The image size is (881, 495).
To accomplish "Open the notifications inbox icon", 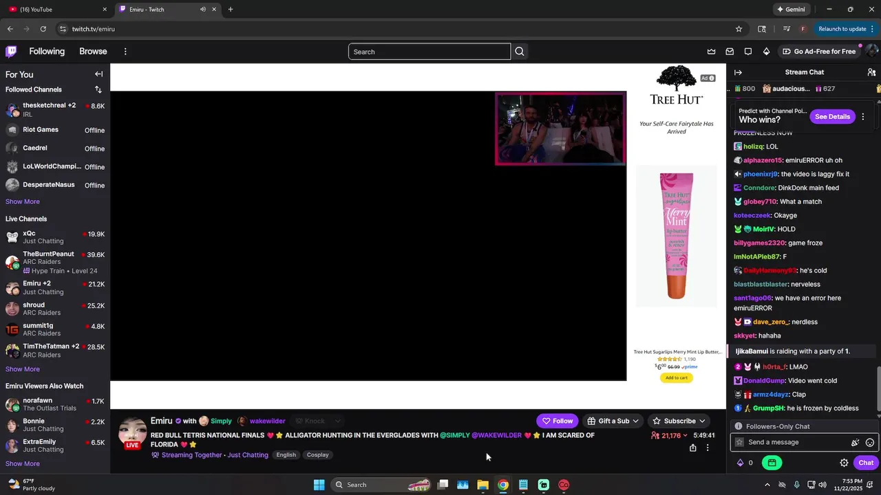I will click(730, 52).
